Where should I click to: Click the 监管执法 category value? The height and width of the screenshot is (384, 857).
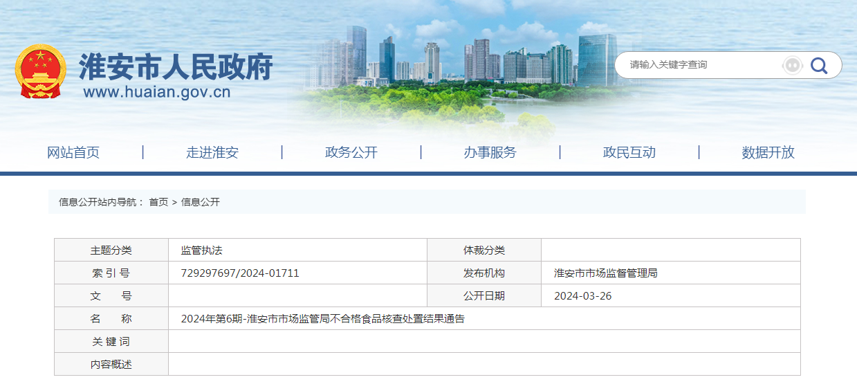(202, 250)
